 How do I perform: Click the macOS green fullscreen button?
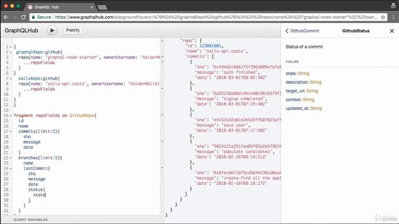(18, 6)
